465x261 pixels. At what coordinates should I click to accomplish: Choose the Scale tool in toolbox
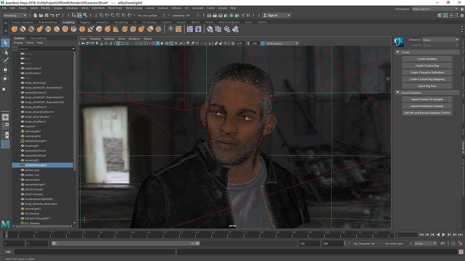pos(5,87)
